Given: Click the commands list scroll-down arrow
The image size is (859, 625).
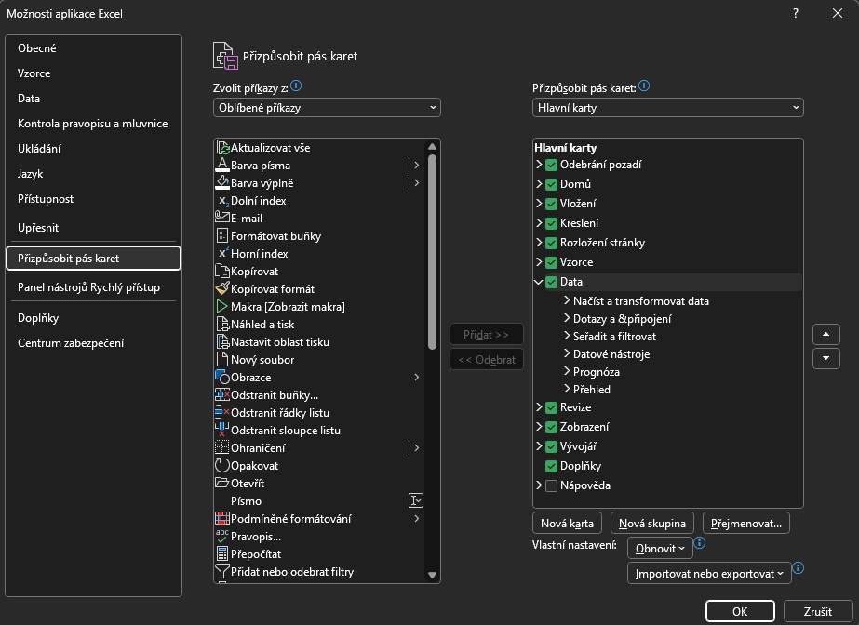Looking at the screenshot, I should coord(432,575).
